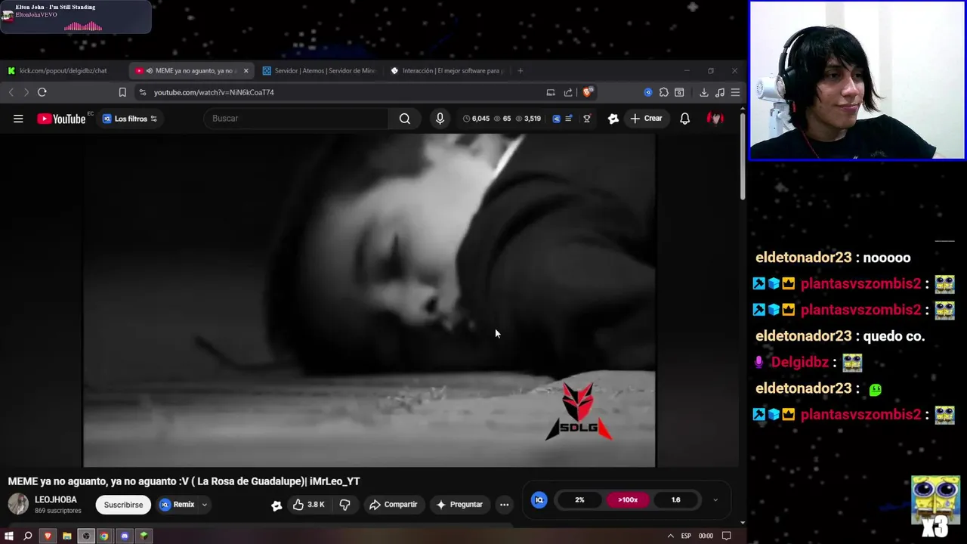Click the video player to pause playback
This screenshot has height=544, width=967.
[369, 300]
